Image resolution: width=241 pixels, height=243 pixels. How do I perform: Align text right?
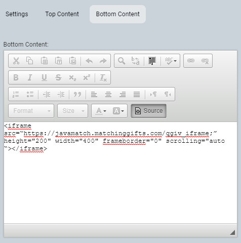coord(123,94)
